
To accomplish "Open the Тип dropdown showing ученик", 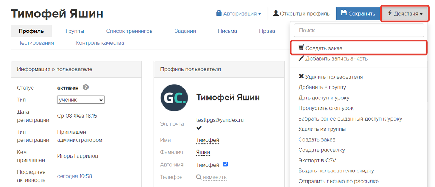I will [x=81, y=100].
